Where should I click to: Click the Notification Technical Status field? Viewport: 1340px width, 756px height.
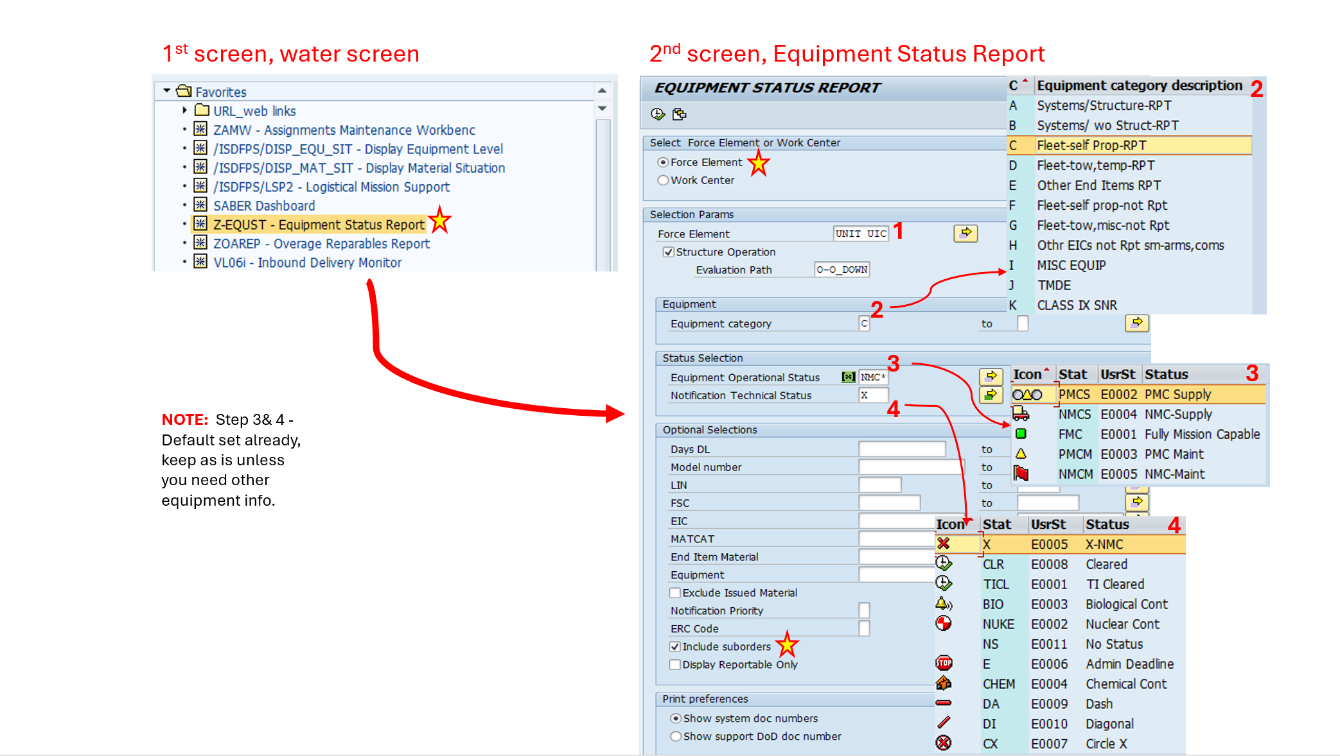(x=874, y=395)
